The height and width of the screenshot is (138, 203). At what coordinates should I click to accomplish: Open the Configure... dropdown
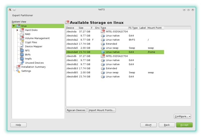pyautogui.click(x=182, y=116)
